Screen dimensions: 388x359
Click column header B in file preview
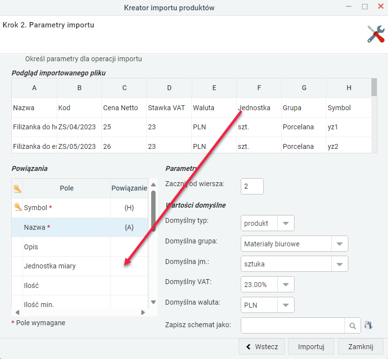(79, 88)
